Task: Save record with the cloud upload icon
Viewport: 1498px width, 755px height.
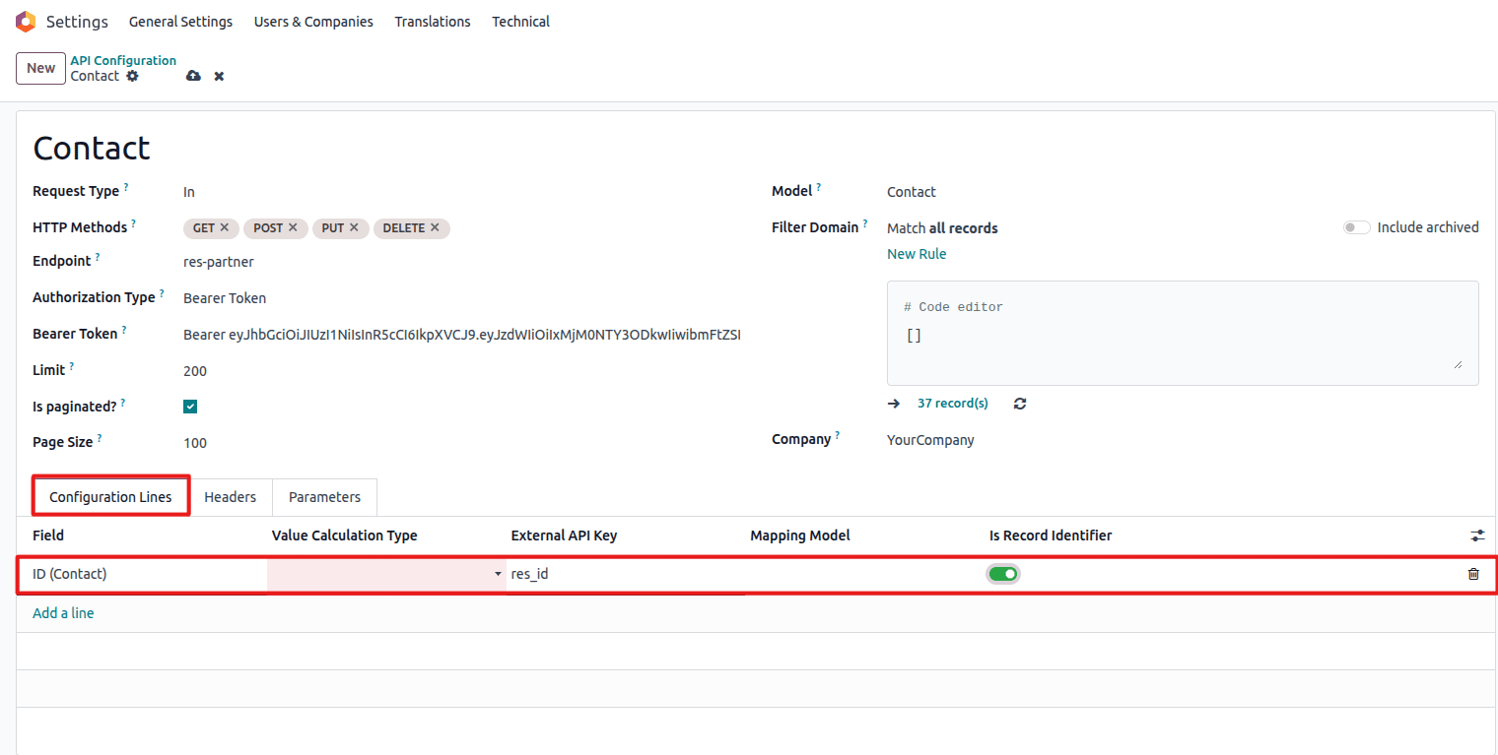Action: tap(193, 76)
